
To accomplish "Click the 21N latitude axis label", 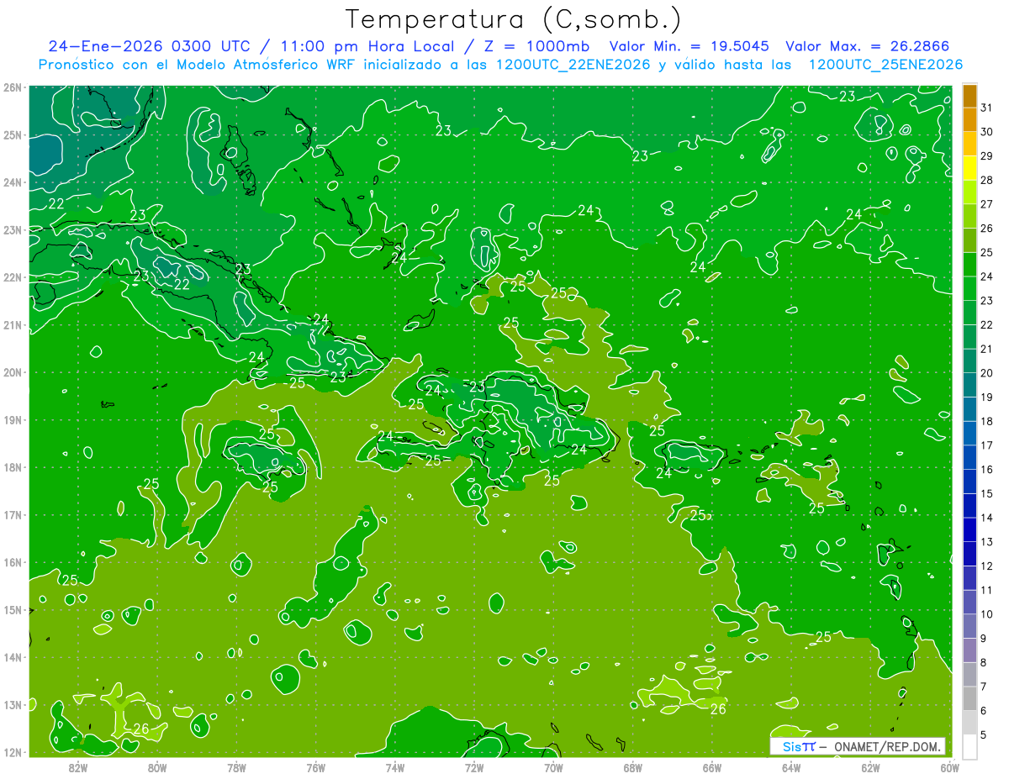I will tap(13, 325).
